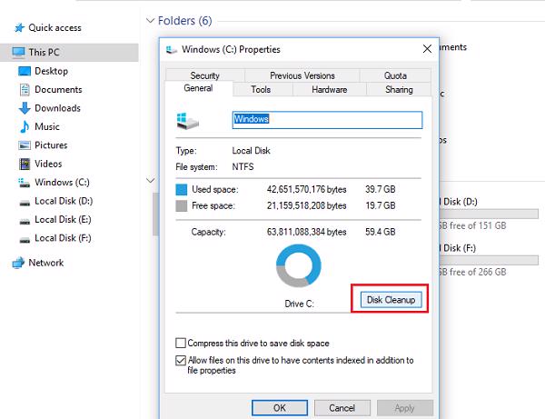Image resolution: width=545 pixels, height=419 pixels.
Task: Click the Local Disk (D:) capacity bar in Explorer
Action: (x=489, y=214)
